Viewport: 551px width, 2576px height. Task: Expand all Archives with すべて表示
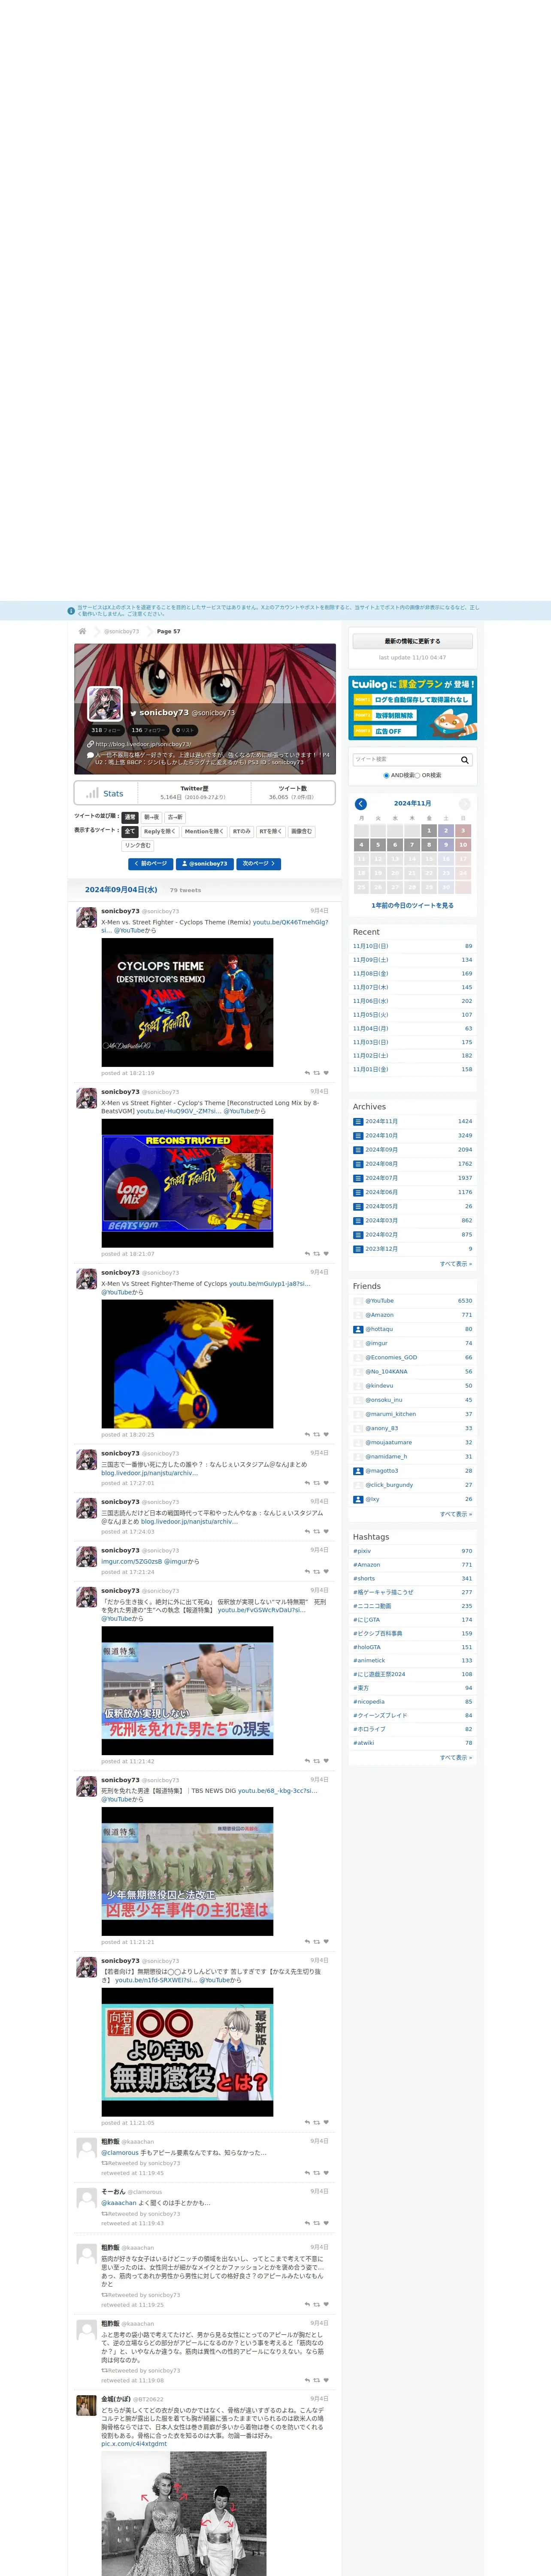point(456,1264)
